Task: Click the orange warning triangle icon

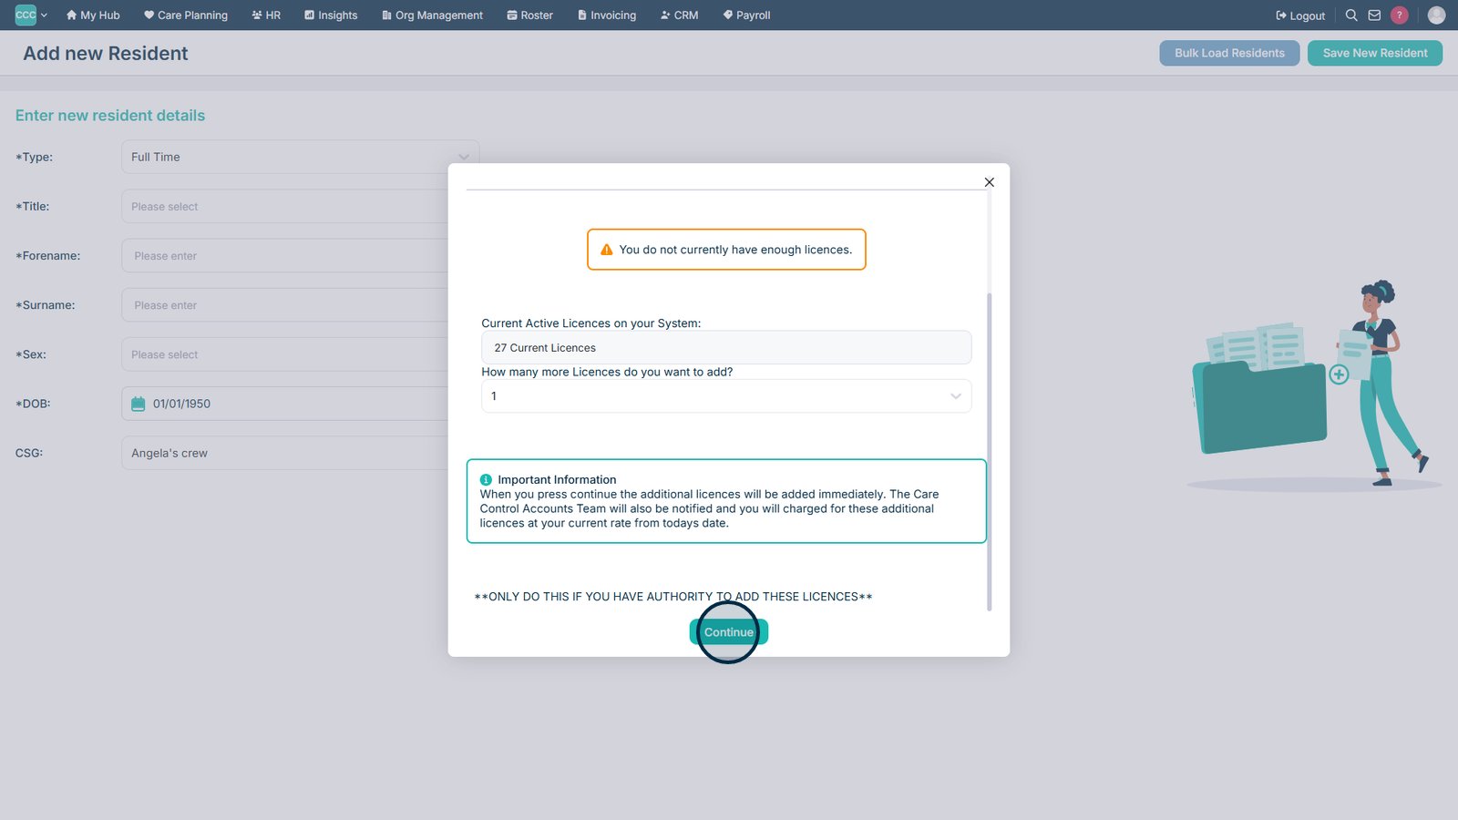Action: pos(606,250)
